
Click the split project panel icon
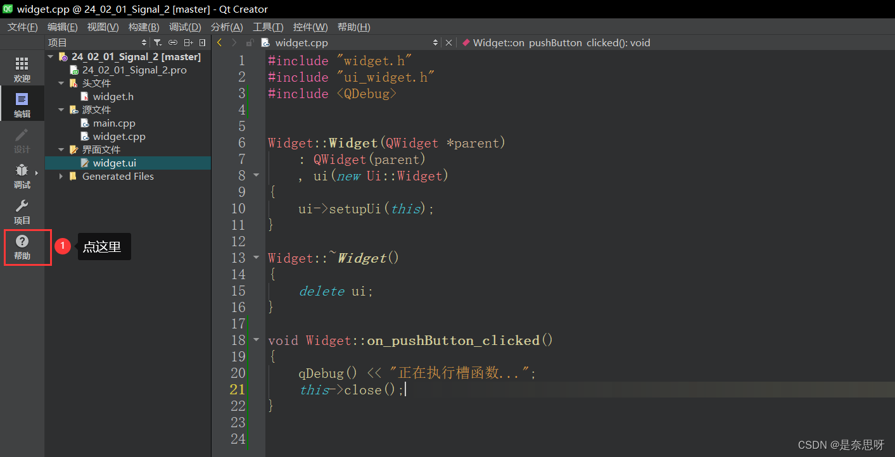point(188,42)
